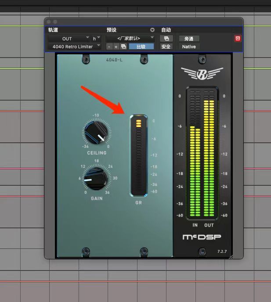Open the insert position 'h' dropdown
Viewport: 271px width, 302px height.
pos(96,39)
